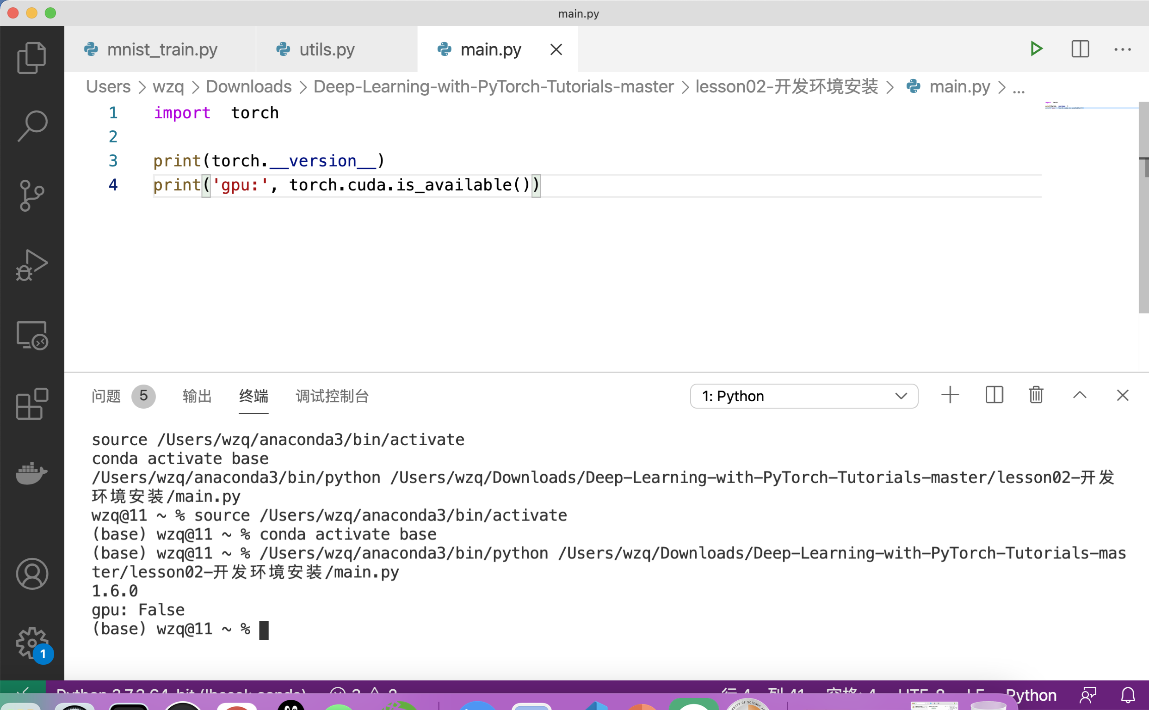Switch to the 调试控制台 tab
The height and width of the screenshot is (710, 1149).
pos(332,396)
